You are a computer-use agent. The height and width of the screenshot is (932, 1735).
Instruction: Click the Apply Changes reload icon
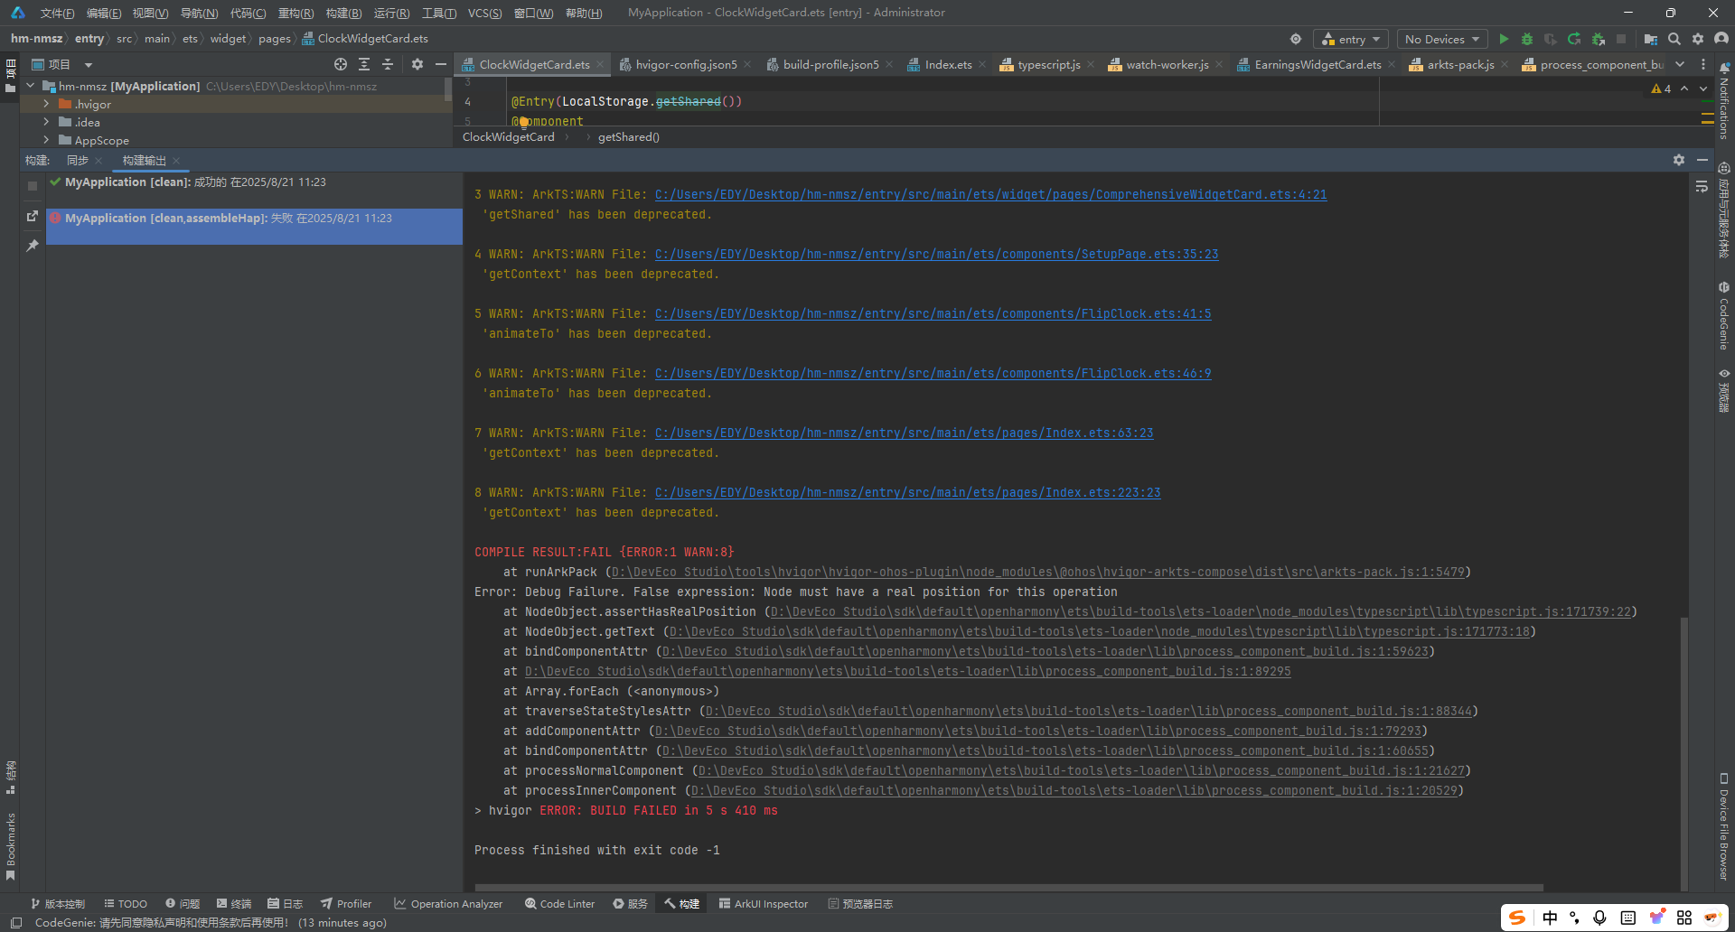(x=1574, y=39)
